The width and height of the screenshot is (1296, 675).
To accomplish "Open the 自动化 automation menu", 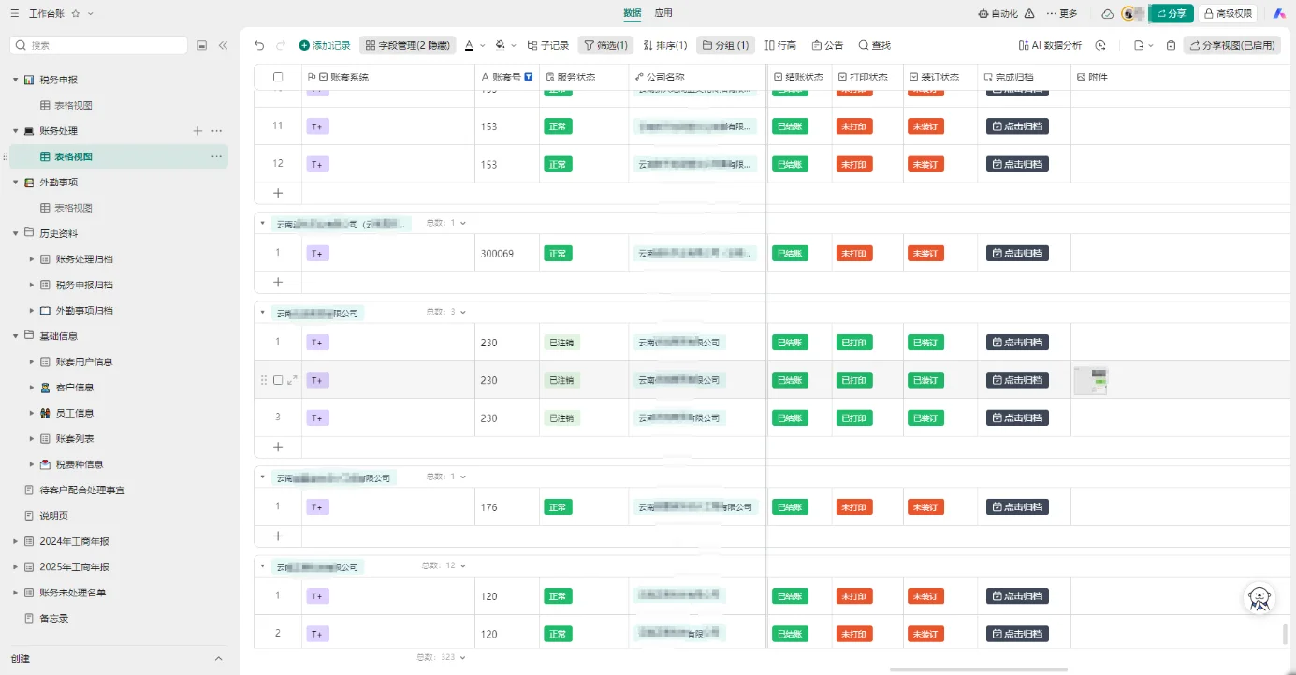I will pos(997,14).
